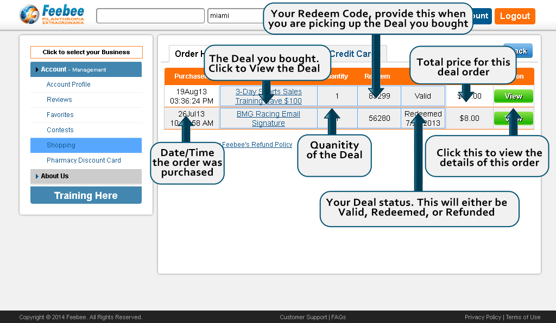This screenshot has height=323, width=556.
Task: Open Privacy Policy footer link
Action: [x=483, y=317]
